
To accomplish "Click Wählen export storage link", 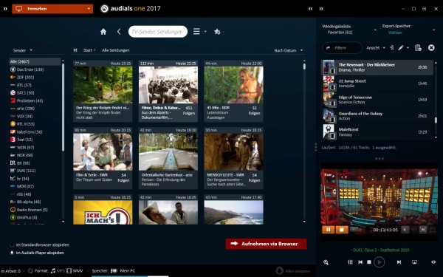I will coord(395,33).
